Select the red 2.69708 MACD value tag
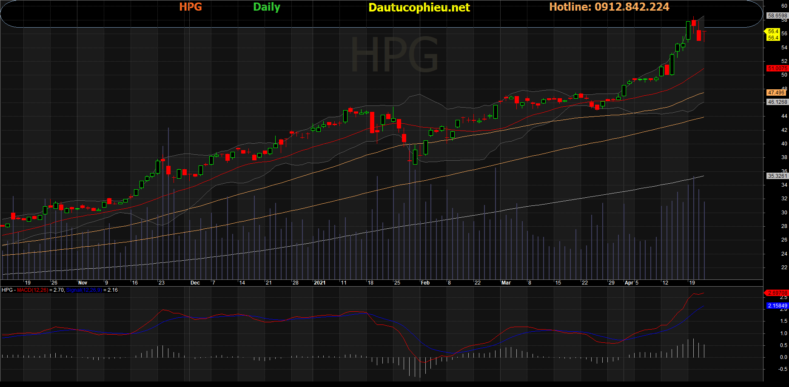789x387 pixels. click(777, 293)
